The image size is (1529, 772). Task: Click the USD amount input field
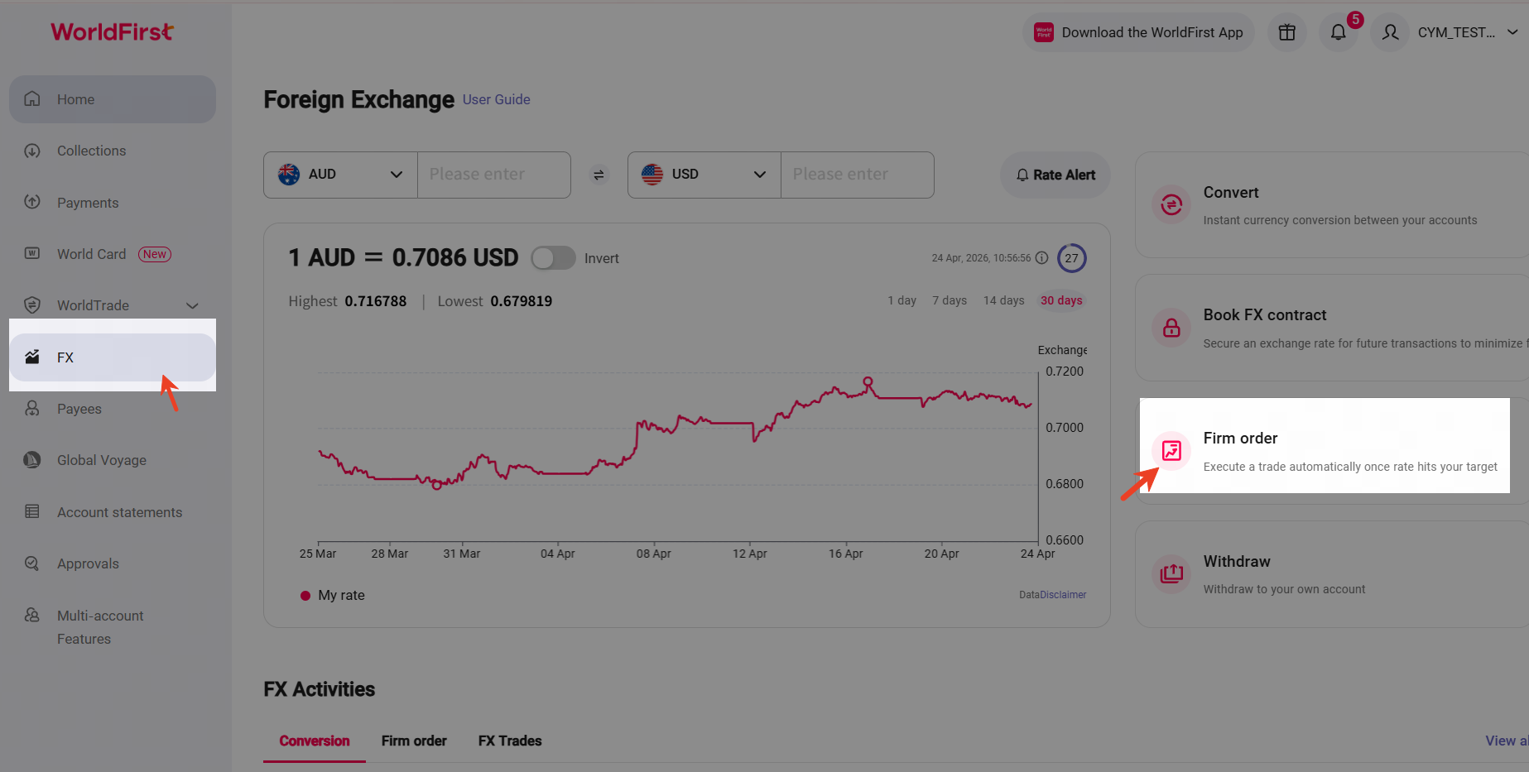(858, 175)
